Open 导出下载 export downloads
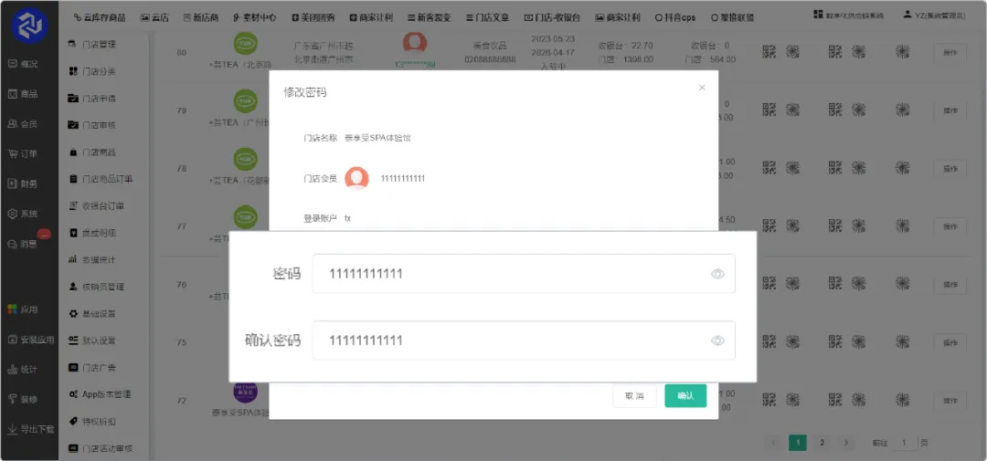Viewport: 987px width, 461px height. (x=30, y=430)
